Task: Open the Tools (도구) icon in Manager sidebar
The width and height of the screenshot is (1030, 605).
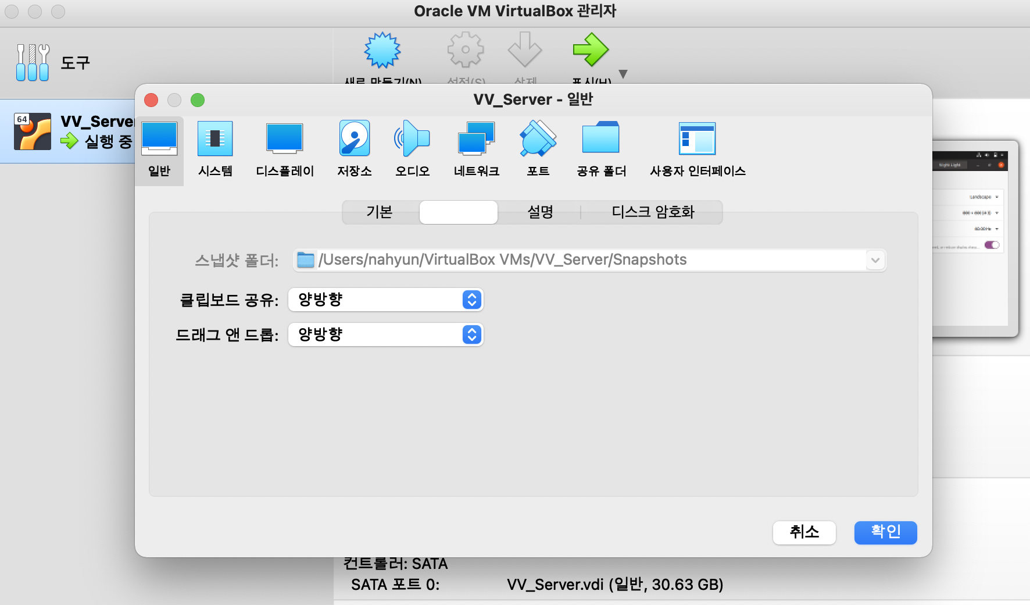Action: pyautogui.click(x=33, y=63)
